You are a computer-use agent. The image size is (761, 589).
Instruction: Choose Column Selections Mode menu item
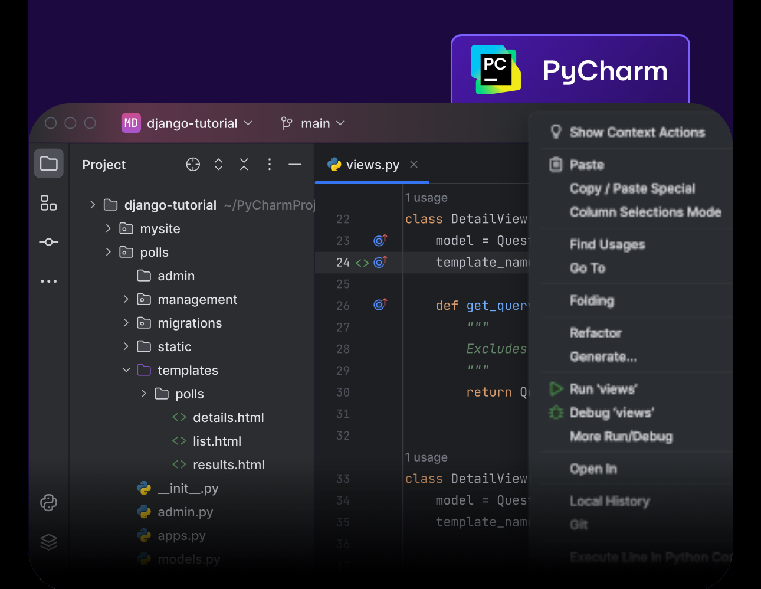pos(645,212)
